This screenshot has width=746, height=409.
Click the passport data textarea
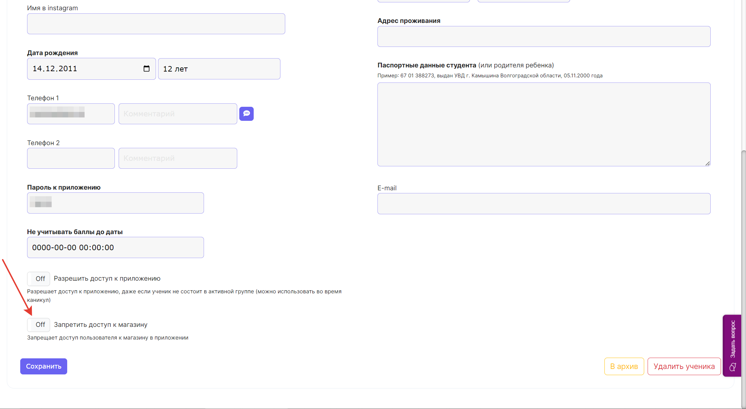544,124
